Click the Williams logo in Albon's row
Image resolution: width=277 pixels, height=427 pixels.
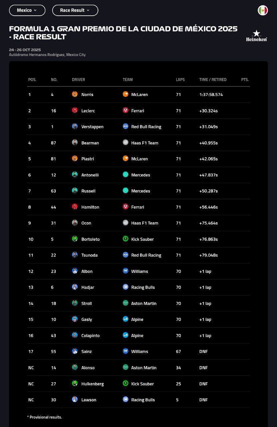click(125, 271)
